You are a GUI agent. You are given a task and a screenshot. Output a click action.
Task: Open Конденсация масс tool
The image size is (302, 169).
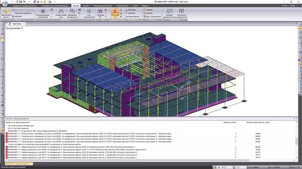click(x=61, y=13)
